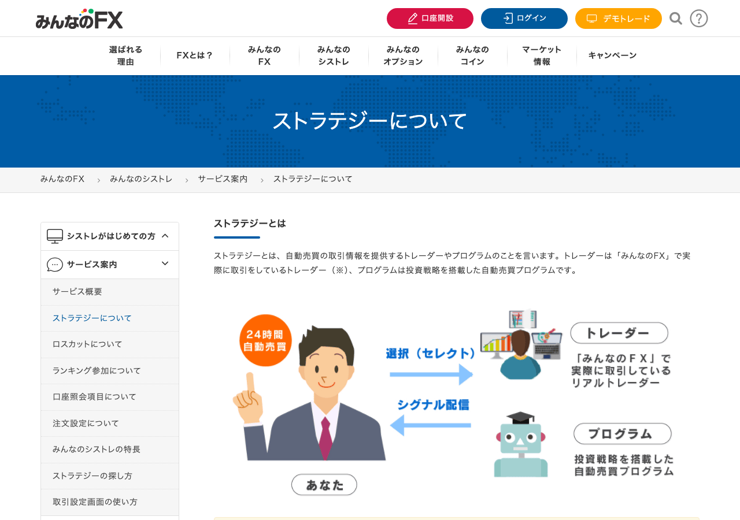Collapse the サービス案内 section chevron
Image resolution: width=740 pixels, height=520 pixels.
point(165,263)
